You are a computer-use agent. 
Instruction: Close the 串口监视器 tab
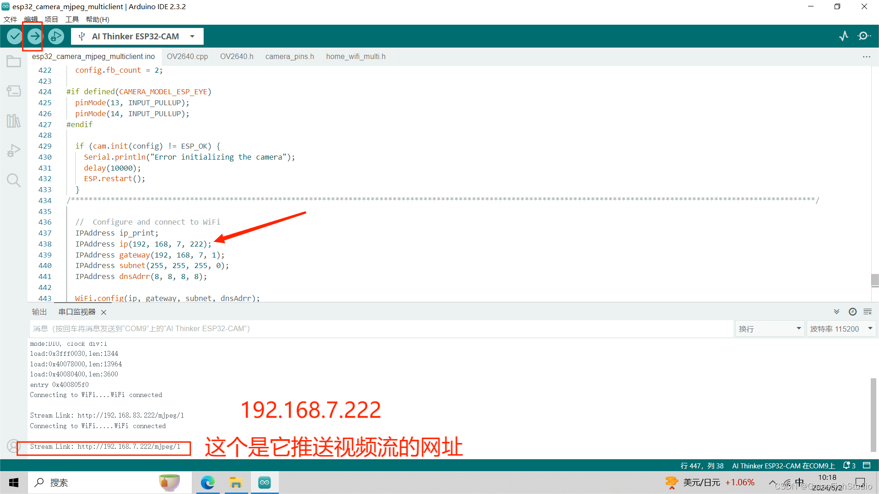[104, 312]
